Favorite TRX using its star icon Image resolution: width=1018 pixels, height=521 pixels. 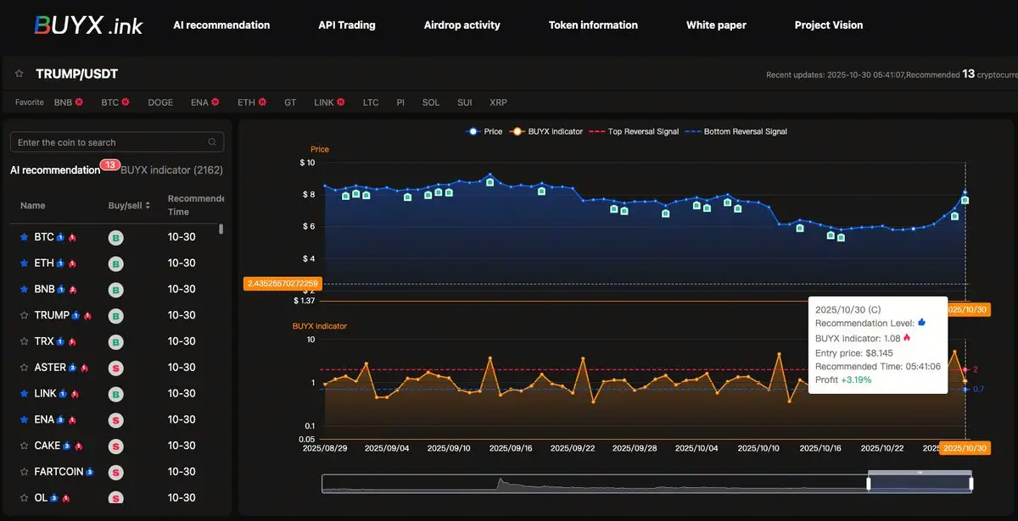click(x=24, y=341)
